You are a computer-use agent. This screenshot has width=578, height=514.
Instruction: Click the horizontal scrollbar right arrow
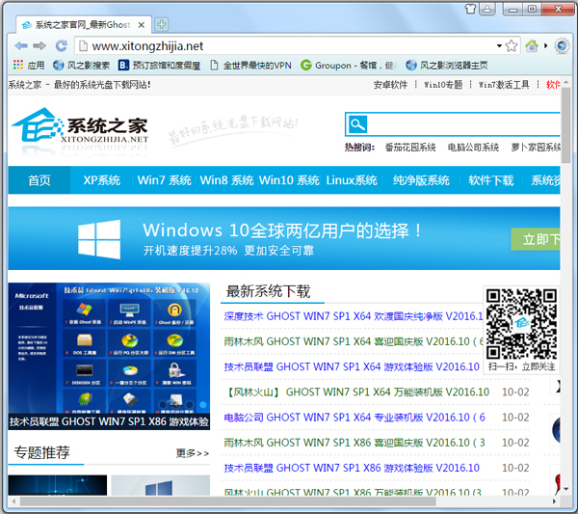coord(554,501)
